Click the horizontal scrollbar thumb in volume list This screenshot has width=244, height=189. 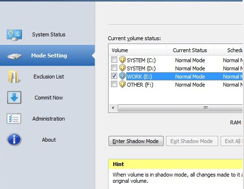coord(180,108)
